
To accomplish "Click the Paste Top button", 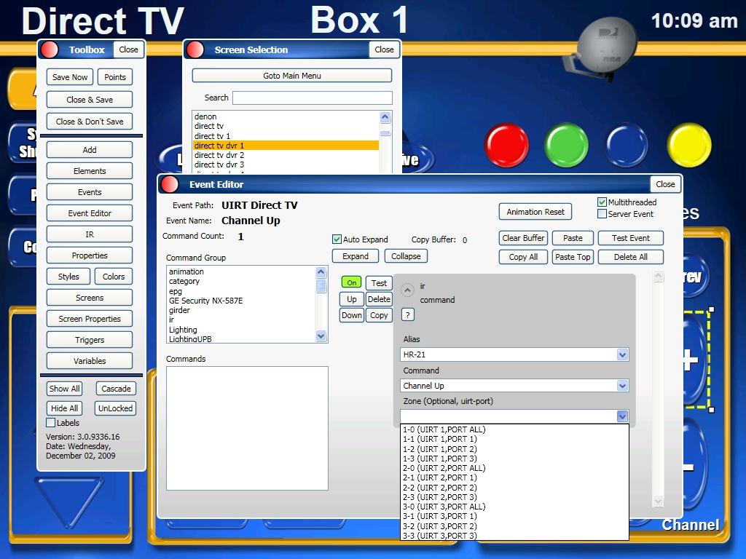I will tap(573, 257).
